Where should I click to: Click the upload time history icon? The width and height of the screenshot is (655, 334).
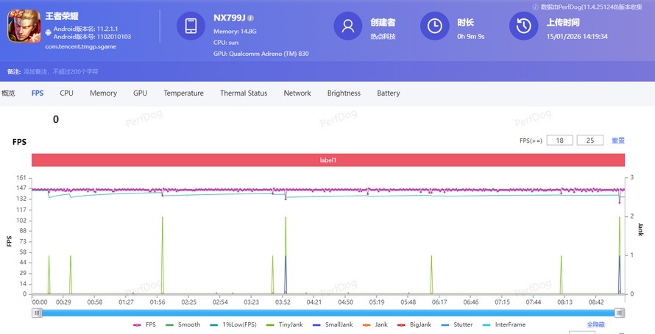pyautogui.click(x=523, y=26)
